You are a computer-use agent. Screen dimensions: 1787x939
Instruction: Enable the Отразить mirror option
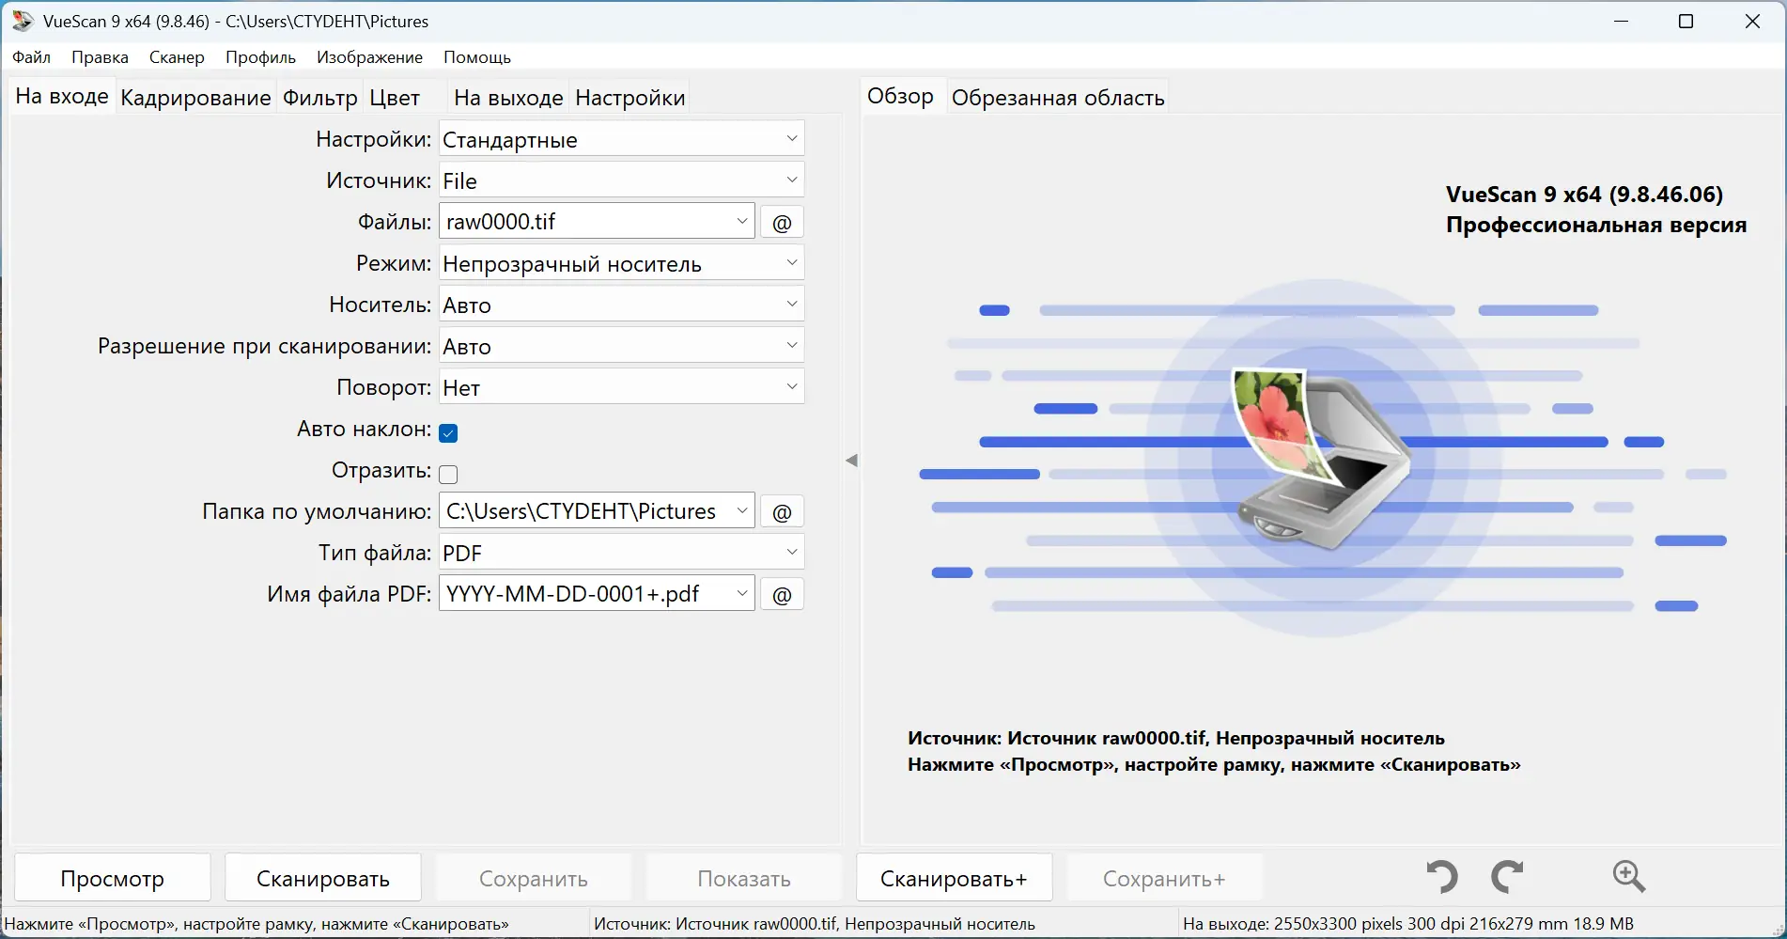pos(448,474)
